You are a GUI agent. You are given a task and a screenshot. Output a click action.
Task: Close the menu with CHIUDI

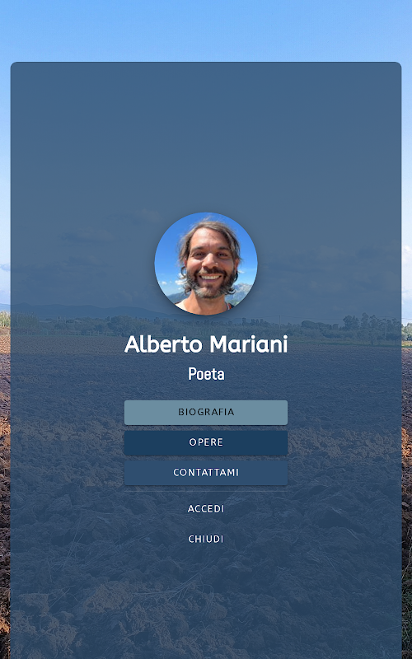coord(206,539)
